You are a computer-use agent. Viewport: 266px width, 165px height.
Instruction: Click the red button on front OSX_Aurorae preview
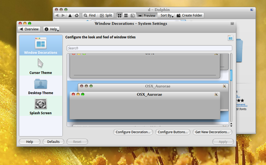click(x=73, y=94)
